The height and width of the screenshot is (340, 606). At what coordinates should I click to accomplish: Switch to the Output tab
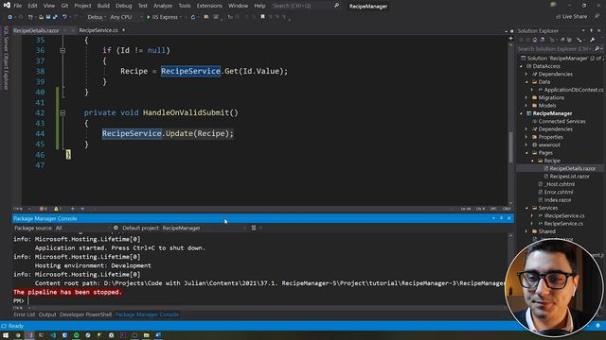tap(47, 314)
